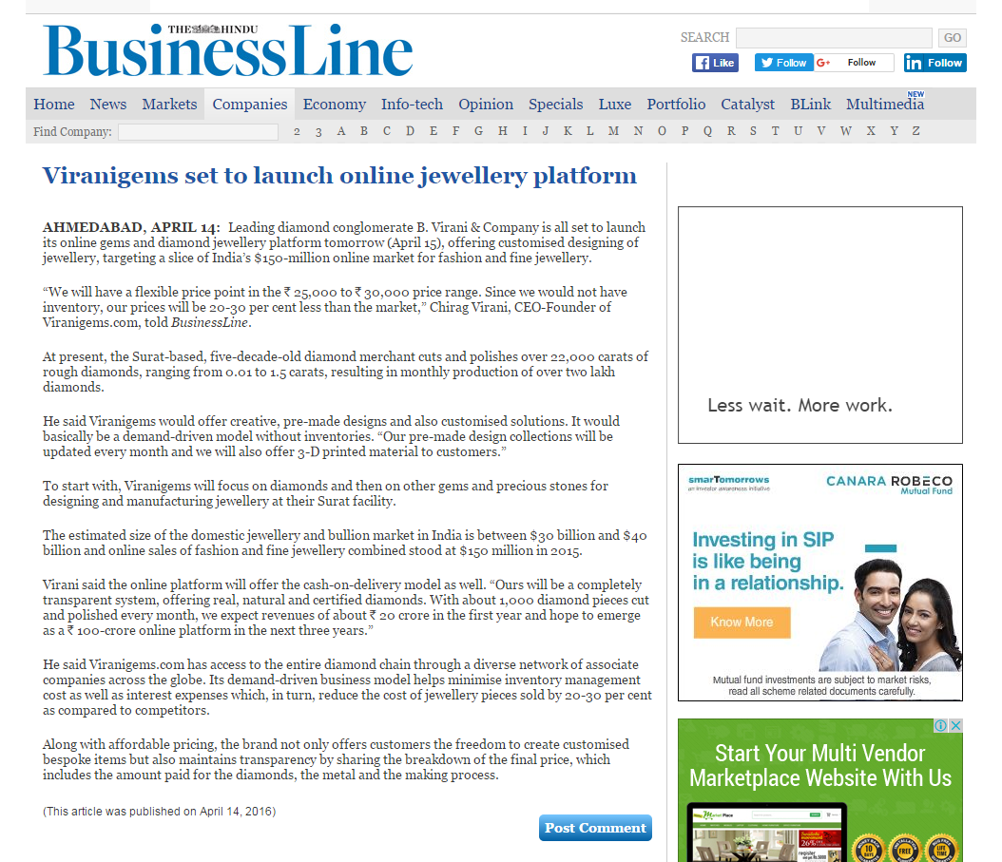1002x862 pixels.
Task: Browse companies starting with letter Z
Action: click(x=915, y=131)
